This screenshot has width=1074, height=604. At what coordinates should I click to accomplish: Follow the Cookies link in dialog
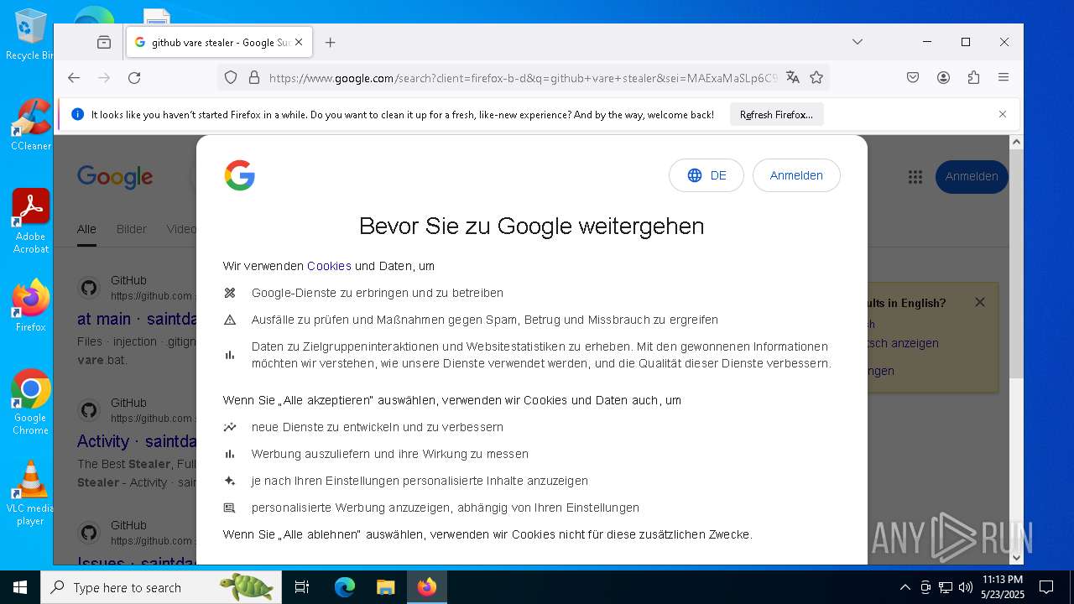(329, 266)
